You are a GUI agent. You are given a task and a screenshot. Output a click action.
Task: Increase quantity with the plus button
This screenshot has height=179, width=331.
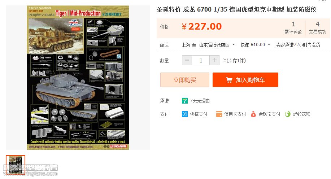214,60
